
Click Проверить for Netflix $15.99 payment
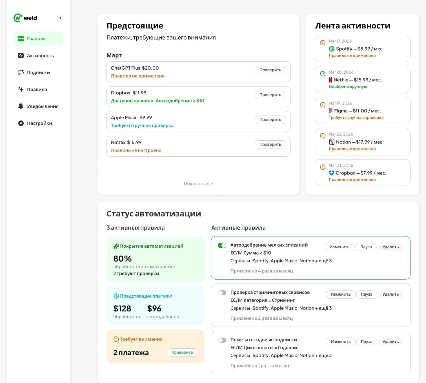pyautogui.click(x=270, y=144)
